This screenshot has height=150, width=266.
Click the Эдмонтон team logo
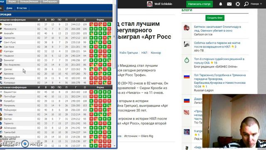click(1, 38)
